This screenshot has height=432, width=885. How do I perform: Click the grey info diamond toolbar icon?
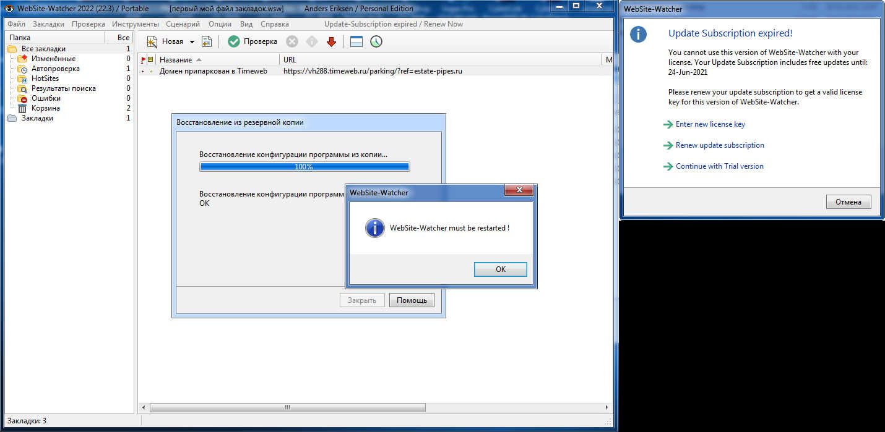[x=312, y=41]
